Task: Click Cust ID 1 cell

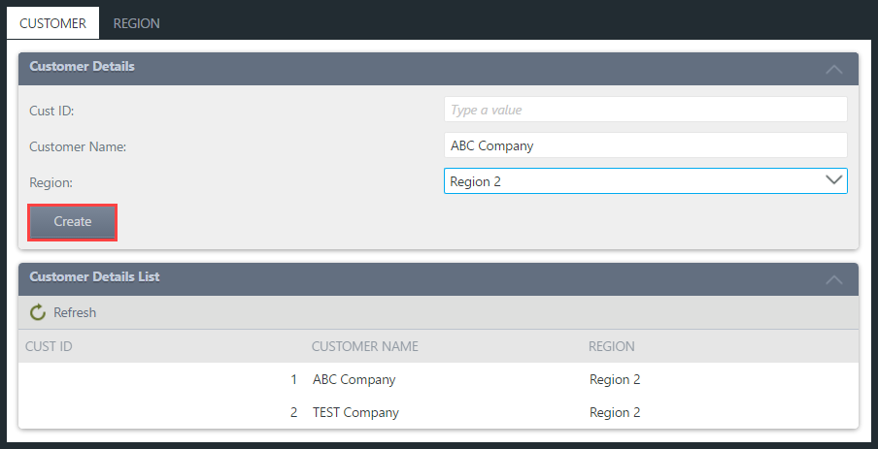Action: [x=293, y=380]
